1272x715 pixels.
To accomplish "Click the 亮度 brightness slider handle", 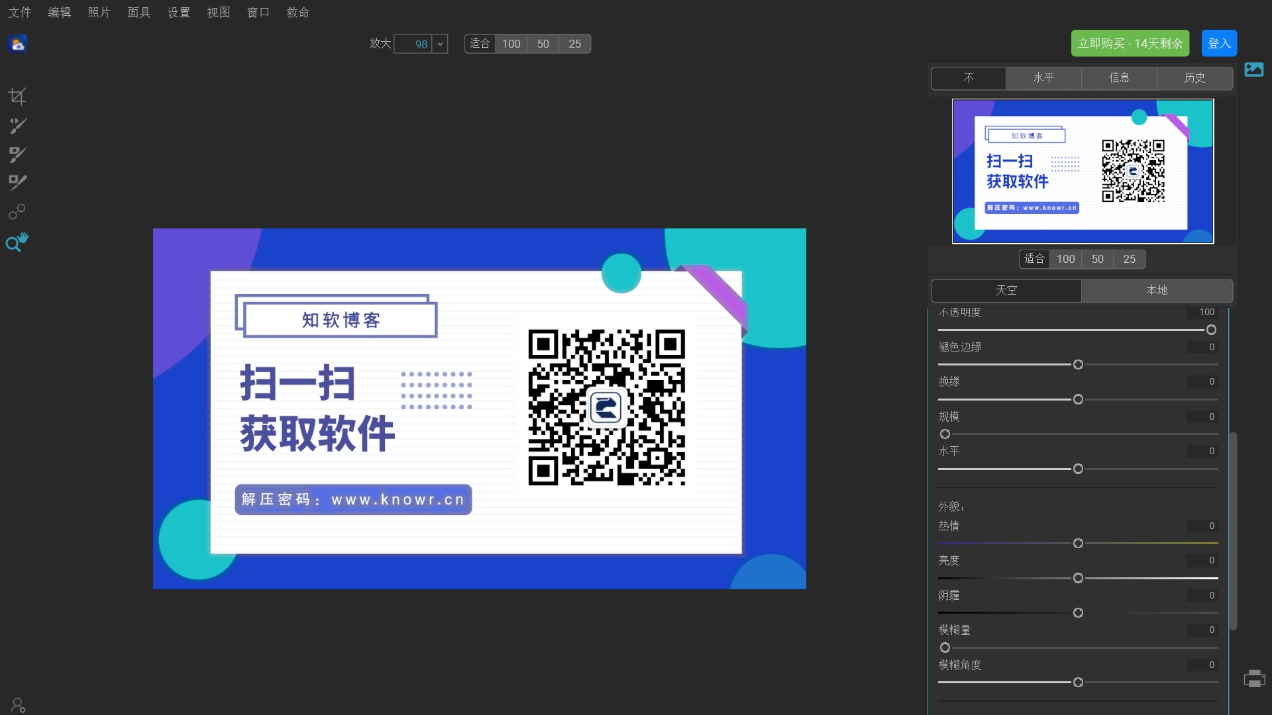I will tap(1079, 579).
